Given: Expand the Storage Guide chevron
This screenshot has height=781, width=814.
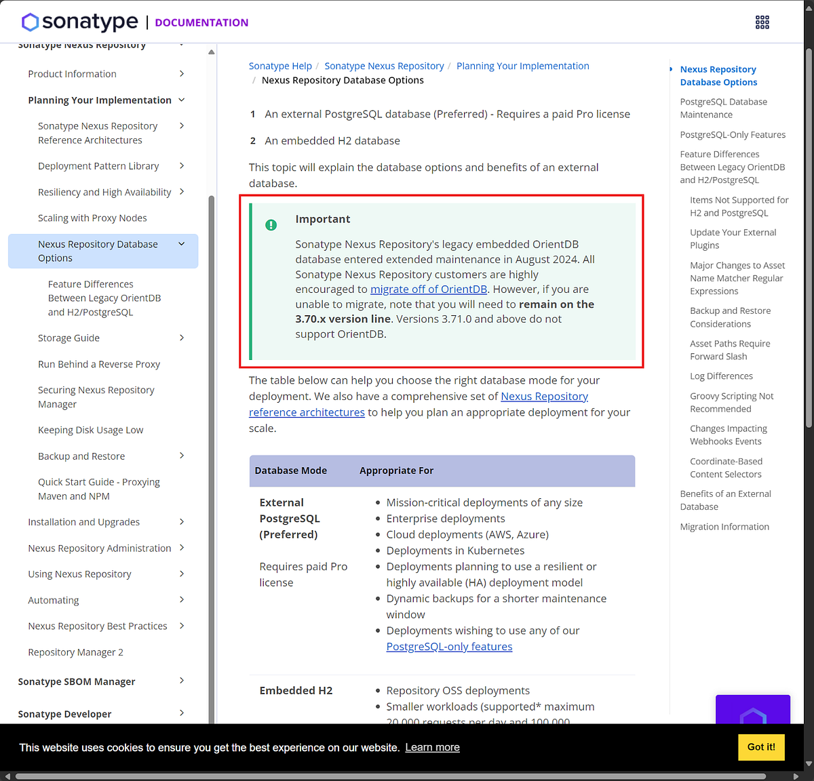Looking at the screenshot, I should tap(182, 338).
